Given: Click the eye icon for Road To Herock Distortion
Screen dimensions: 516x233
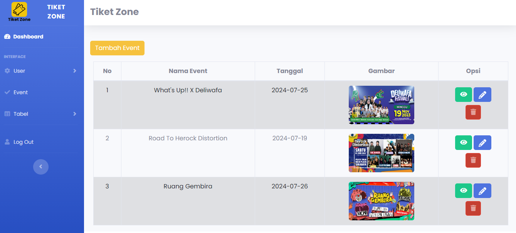Looking at the screenshot, I should click(463, 143).
